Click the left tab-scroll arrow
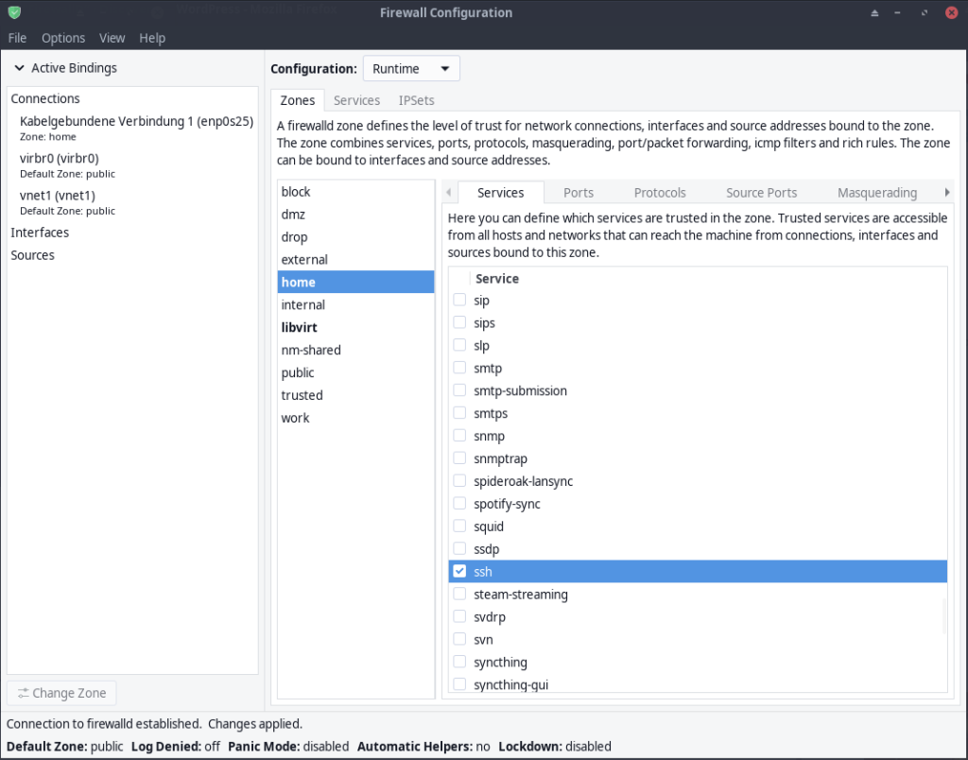Viewport: 968px width, 760px height. click(449, 192)
